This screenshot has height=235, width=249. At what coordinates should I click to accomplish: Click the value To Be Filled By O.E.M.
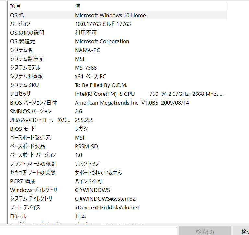tap(101, 85)
